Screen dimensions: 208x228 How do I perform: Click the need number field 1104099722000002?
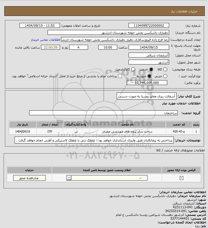click(149, 25)
